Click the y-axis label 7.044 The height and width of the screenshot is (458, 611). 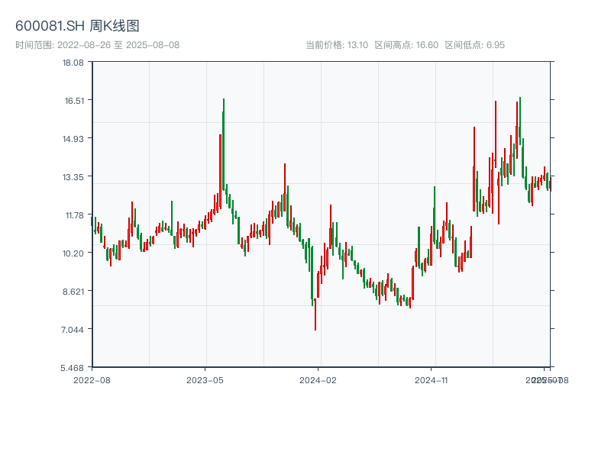72,330
